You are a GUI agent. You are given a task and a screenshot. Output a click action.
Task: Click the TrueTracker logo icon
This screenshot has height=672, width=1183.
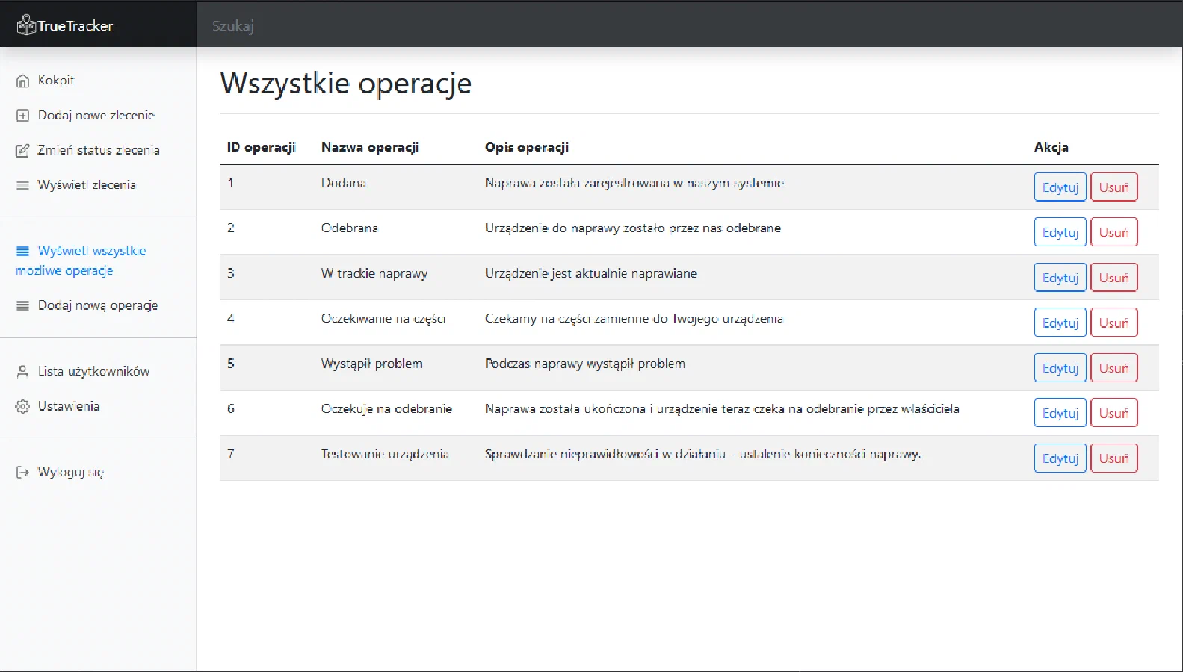click(26, 25)
